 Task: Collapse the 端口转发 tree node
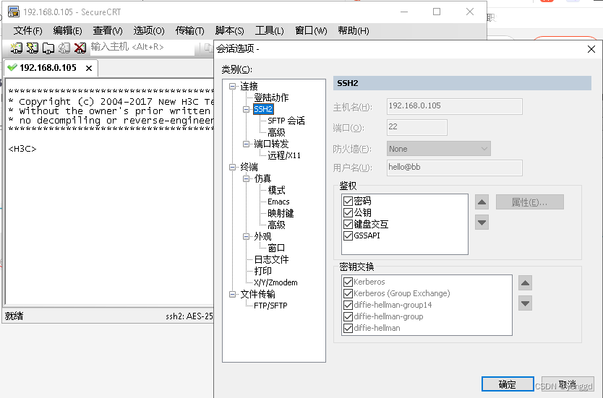pyautogui.click(x=246, y=144)
